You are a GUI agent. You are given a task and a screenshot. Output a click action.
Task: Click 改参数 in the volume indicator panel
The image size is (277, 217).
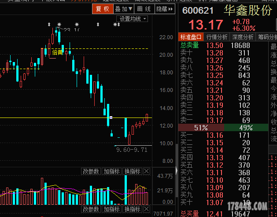[x=91, y=171]
